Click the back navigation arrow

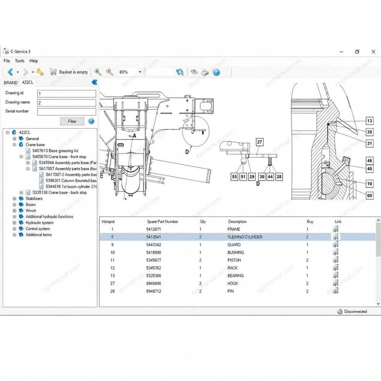point(10,72)
